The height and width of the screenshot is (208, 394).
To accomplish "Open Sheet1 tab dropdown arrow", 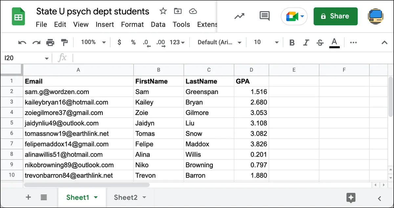I will [x=96, y=197].
